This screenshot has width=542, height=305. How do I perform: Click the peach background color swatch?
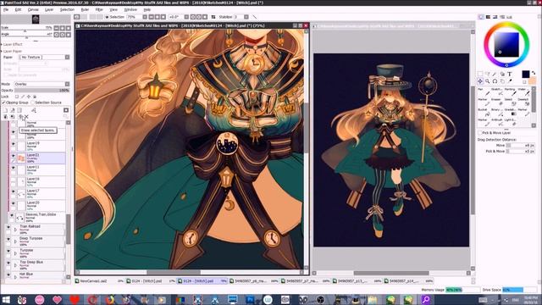(533, 80)
